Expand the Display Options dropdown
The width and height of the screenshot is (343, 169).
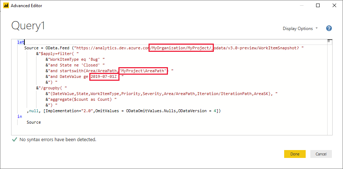click(x=300, y=29)
